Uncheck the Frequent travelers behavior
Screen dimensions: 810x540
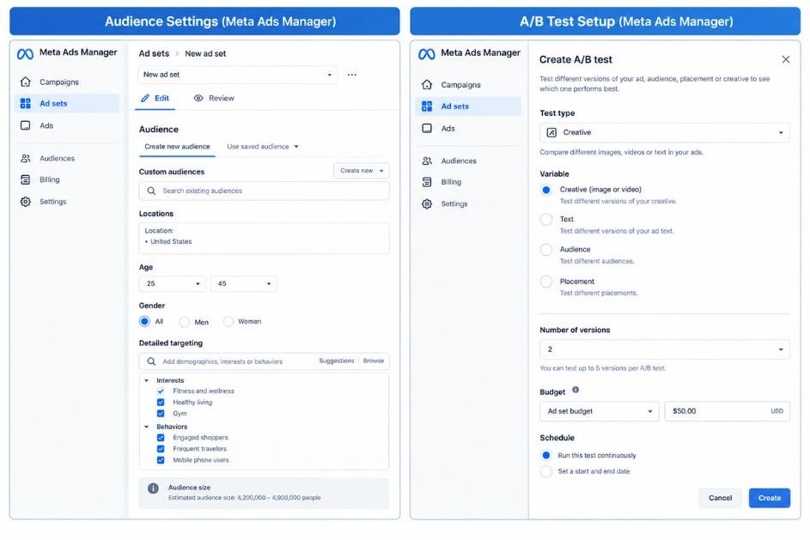(x=161, y=449)
